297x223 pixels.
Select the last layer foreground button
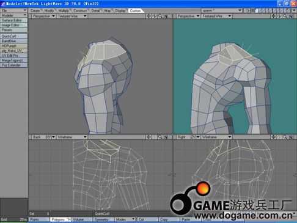coord(288,10)
